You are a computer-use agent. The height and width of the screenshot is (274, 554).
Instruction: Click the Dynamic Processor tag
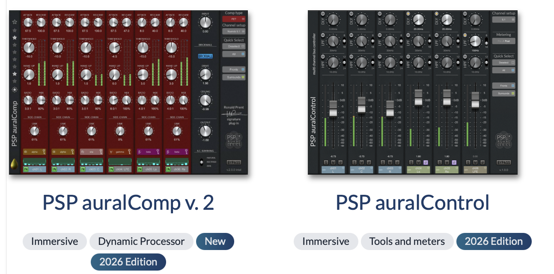pyautogui.click(x=141, y=241)
